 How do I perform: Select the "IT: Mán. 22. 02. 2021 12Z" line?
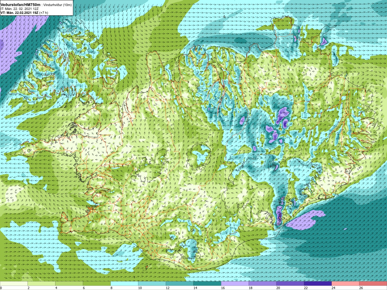click(x=19, y=9)
